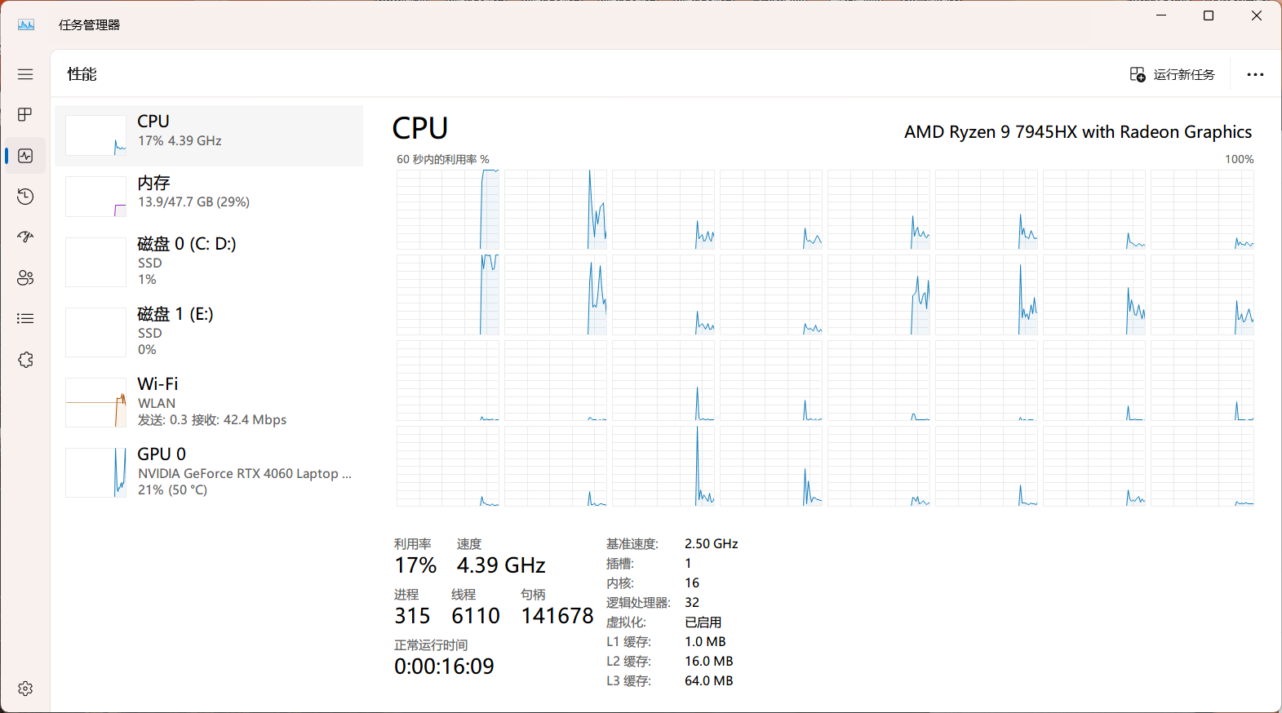The image size is (1282, 713).
Task: Select the 内存 performance item
Action: [209, 197]
